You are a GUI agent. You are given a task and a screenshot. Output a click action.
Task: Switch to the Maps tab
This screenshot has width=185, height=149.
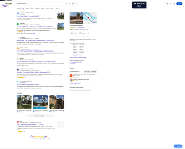(x=32, y=8)
